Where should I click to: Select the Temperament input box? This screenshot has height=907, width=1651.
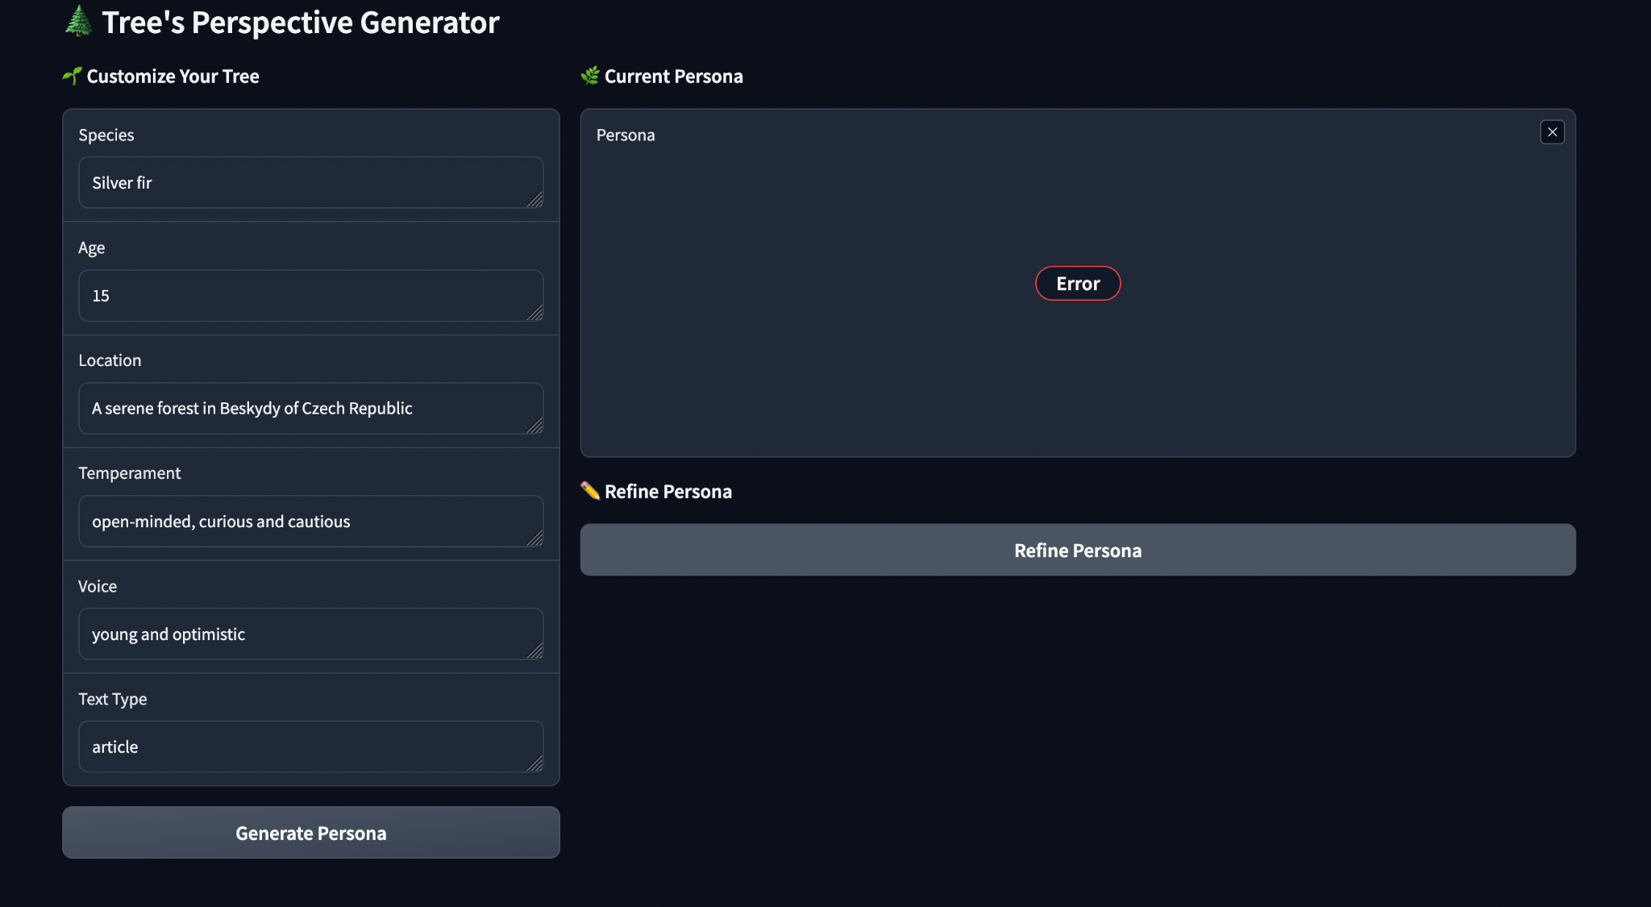tap(310, 522)
